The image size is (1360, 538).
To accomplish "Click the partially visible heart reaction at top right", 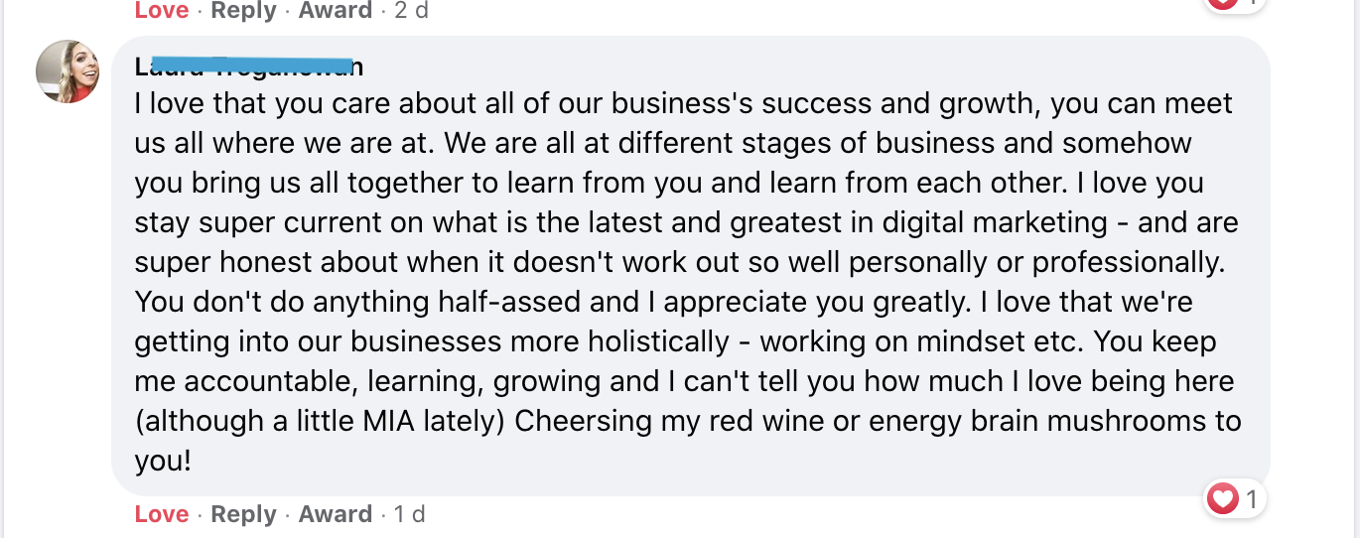I will click(1223, 3).
